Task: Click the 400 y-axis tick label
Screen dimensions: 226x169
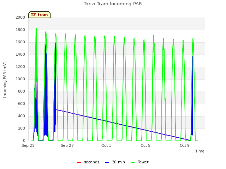Action: [x=22, y=116]
